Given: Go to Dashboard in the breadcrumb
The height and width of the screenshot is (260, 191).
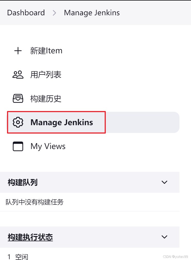Looking at the screenshot, I should 26,13.
